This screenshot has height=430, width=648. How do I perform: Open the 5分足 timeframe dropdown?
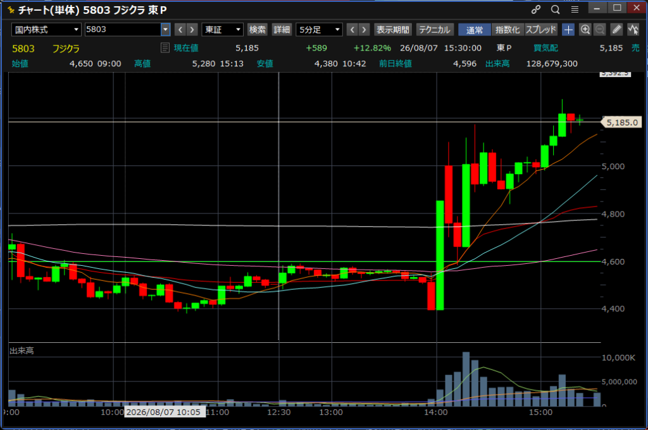319,30
